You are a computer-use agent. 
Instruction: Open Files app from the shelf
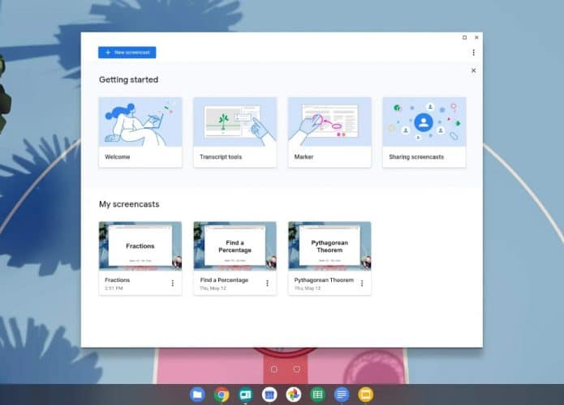tap(197, 394)
